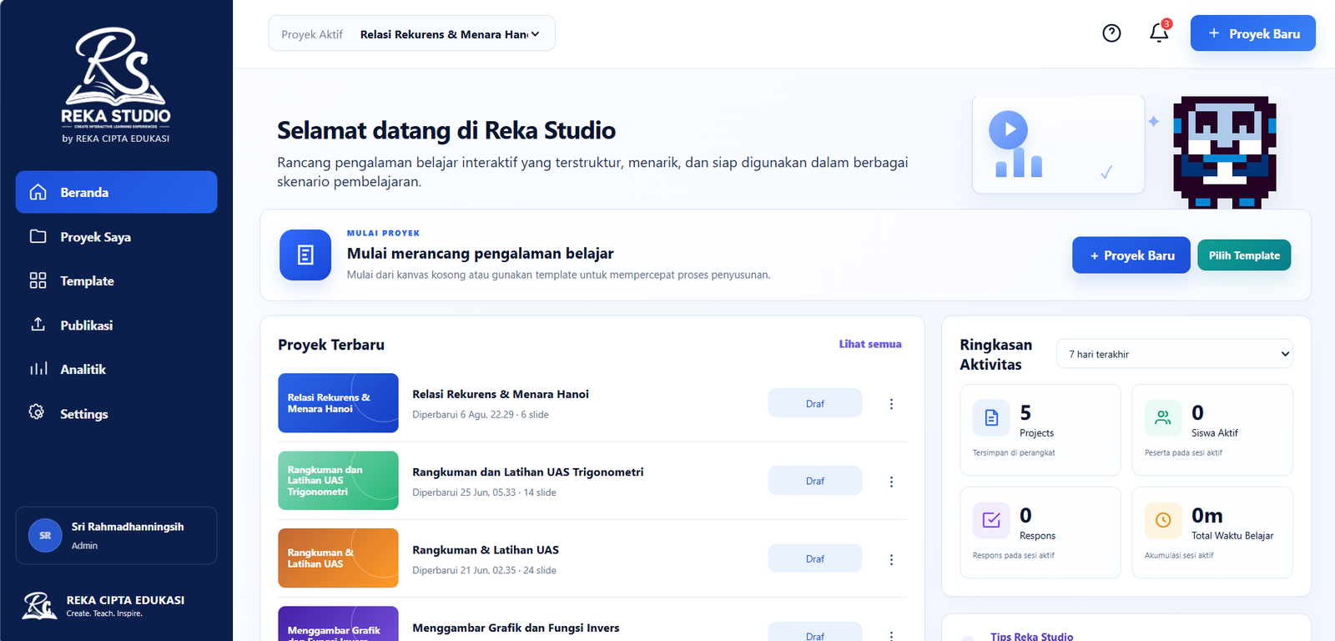Viewport: 1335px width, 641px height.
Task: Open options menu for Relasi Rekurens & Menara Hanoi
Action: [891, 404]
